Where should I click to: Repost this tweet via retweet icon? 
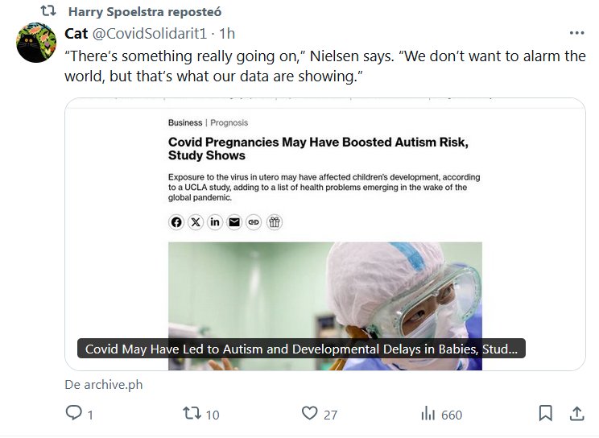pyautogui.click(x=192, y=414)
